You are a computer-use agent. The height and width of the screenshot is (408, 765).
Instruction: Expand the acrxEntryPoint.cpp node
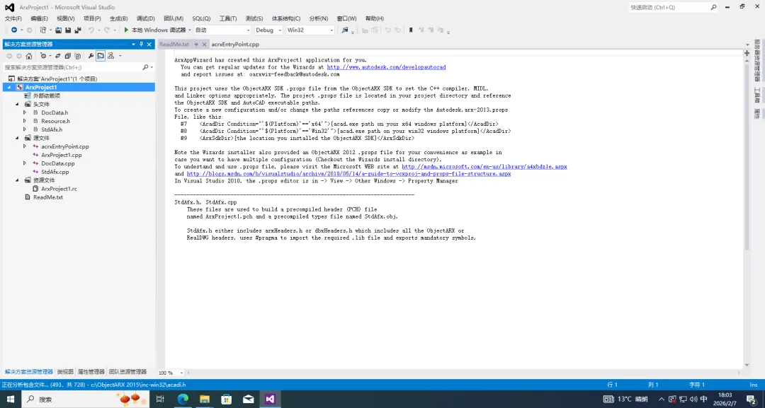(x=25, y=146)
